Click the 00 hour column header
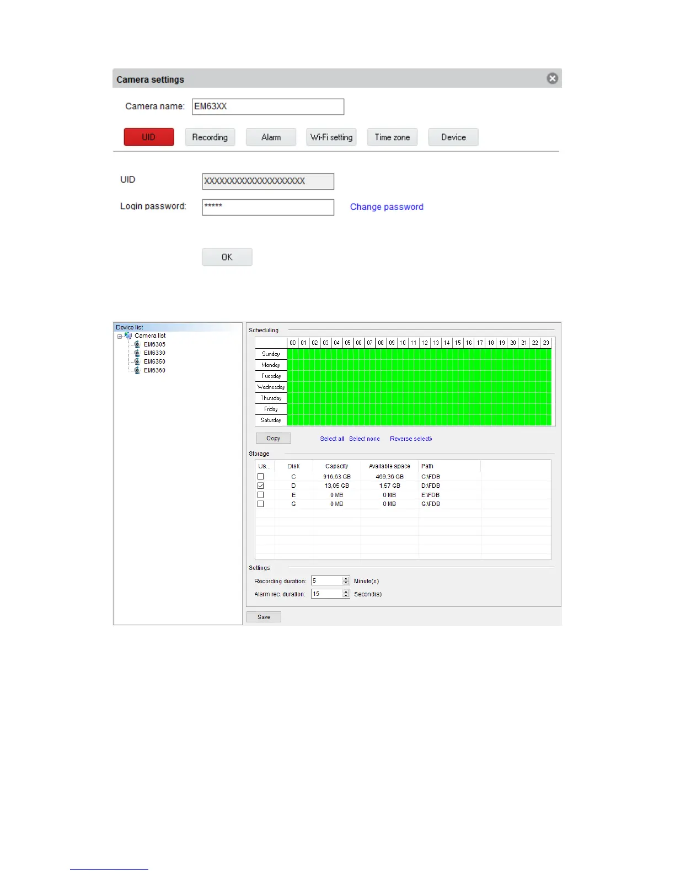The width and height of the screenshot is (675, 874). point(293,343)
